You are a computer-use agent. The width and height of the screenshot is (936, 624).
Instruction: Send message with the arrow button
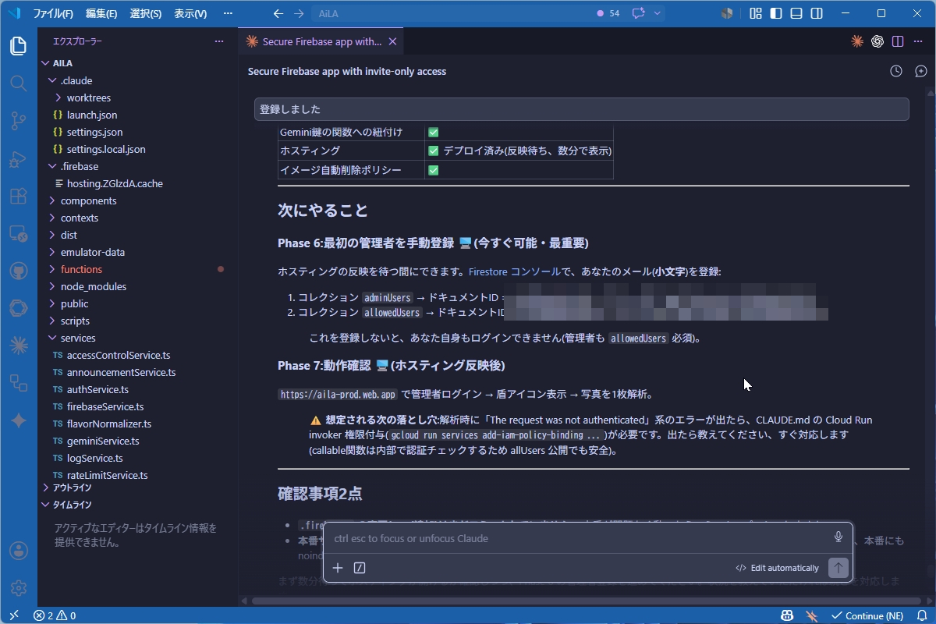[838, 568]
